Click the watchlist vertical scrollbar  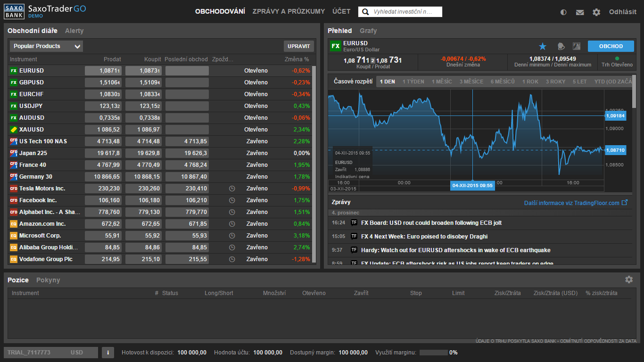coord(314,164)
